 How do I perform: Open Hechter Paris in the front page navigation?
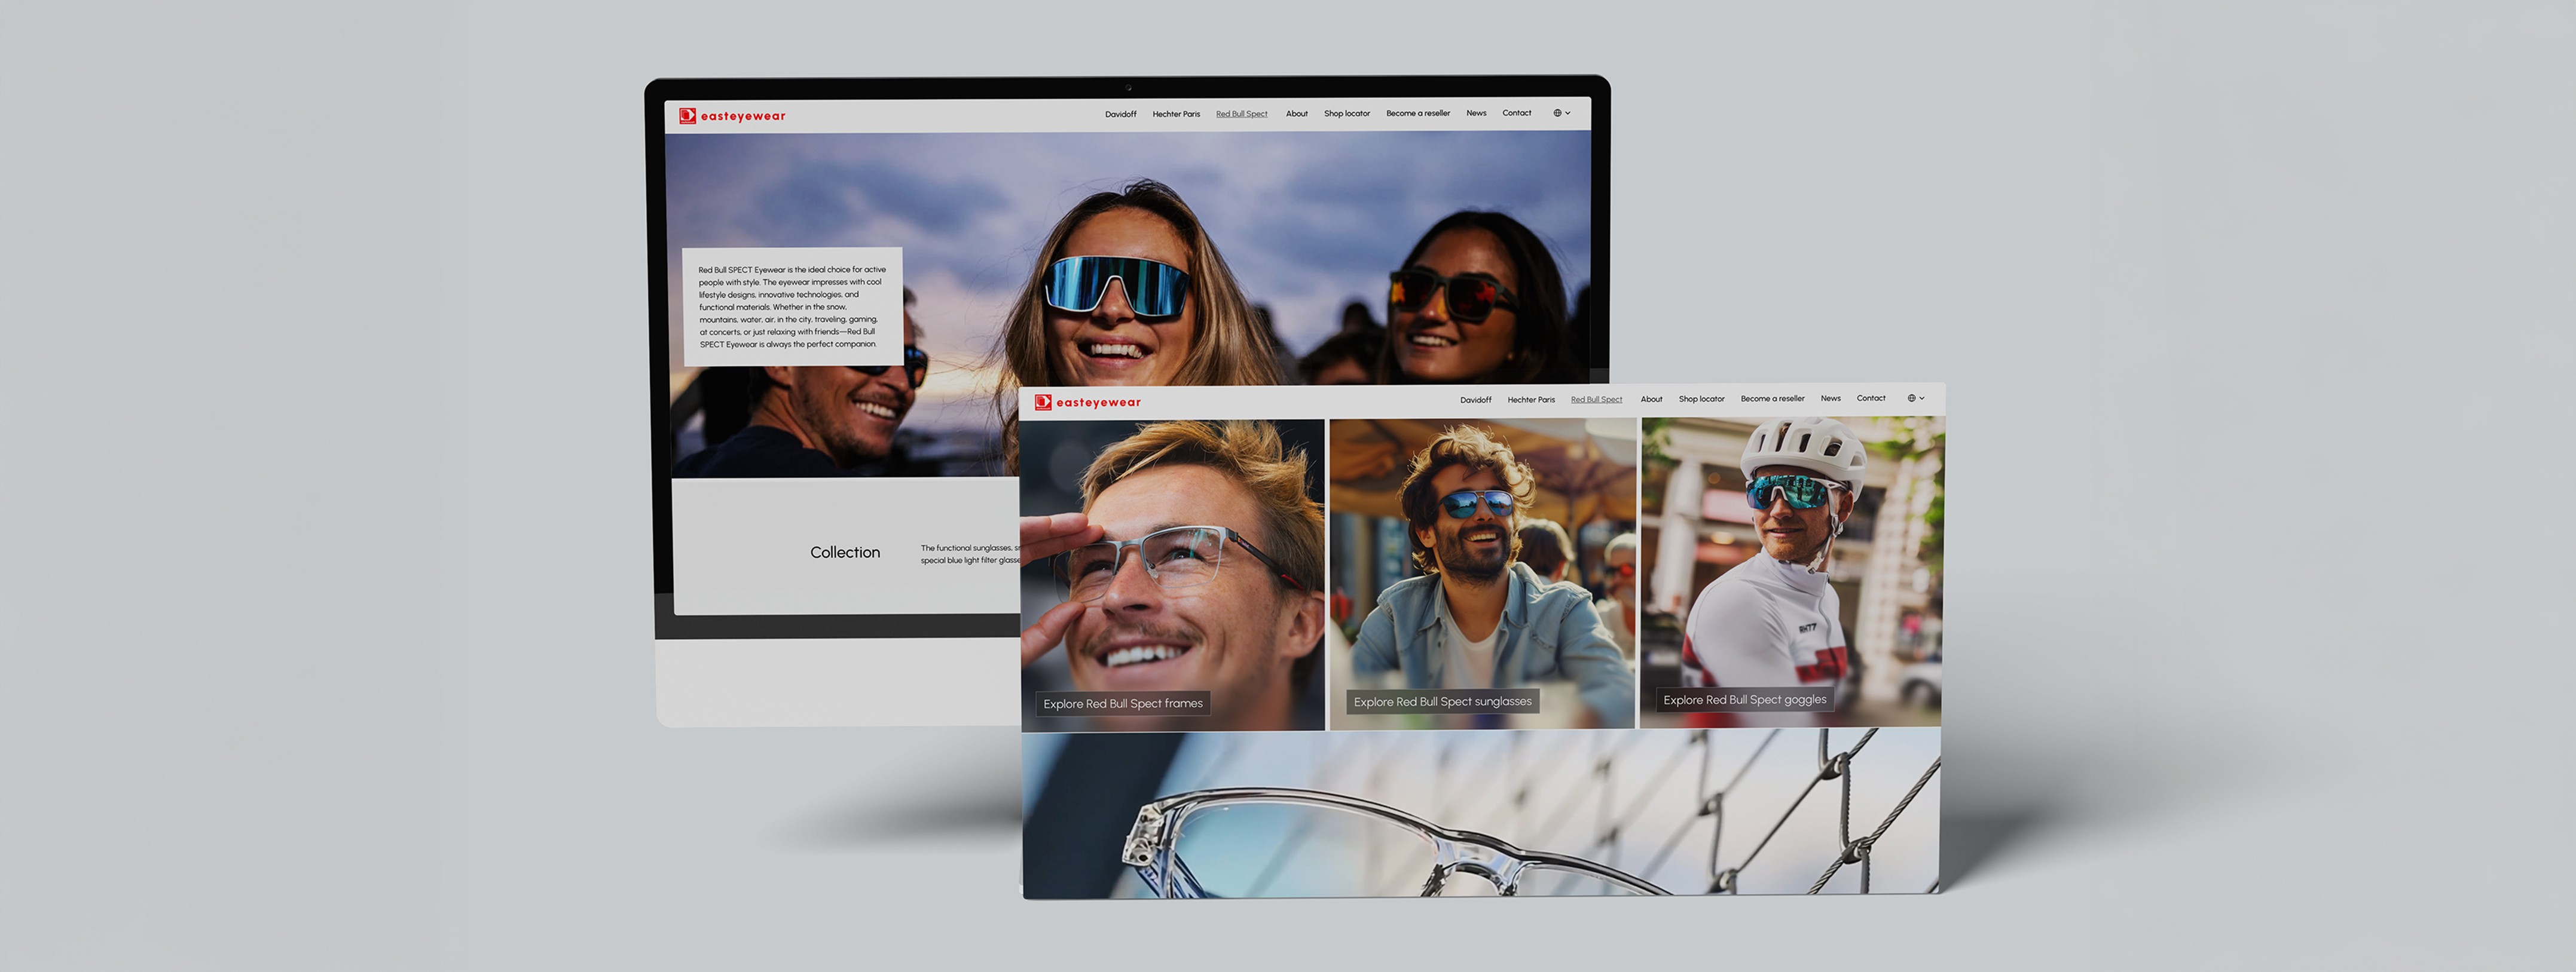coord(1530,400)
